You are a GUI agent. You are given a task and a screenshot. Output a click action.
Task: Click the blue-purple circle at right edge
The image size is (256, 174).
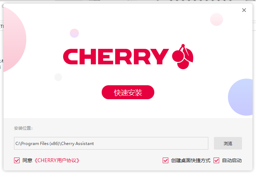(x=240, y=97)
